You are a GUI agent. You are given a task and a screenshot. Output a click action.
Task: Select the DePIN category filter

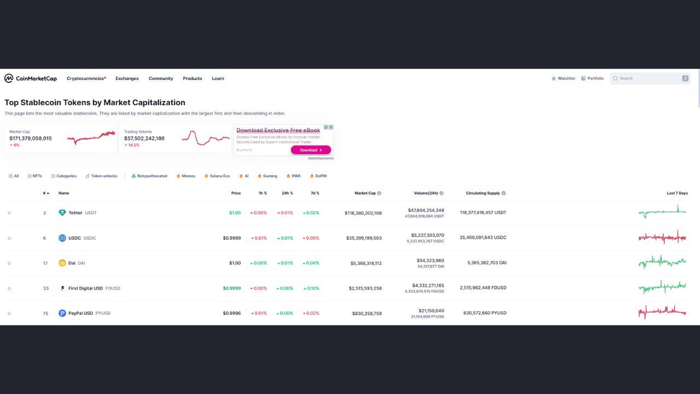pos(319,176)
